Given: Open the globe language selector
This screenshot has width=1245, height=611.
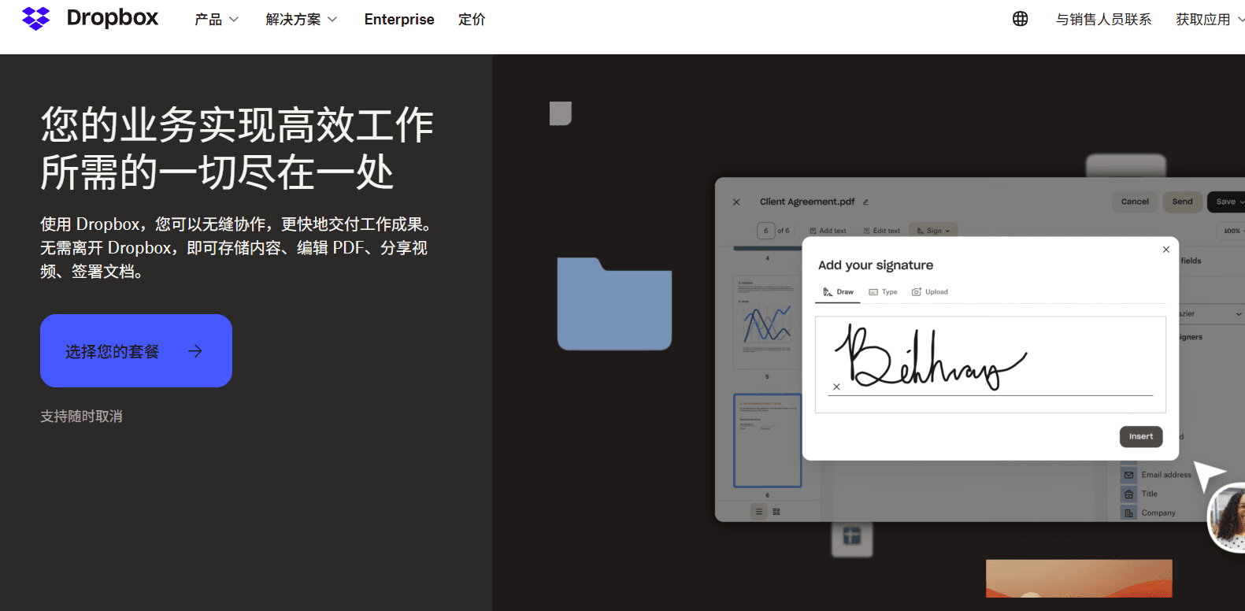Looking at the screenshot, I should [x=1020, y=19].
